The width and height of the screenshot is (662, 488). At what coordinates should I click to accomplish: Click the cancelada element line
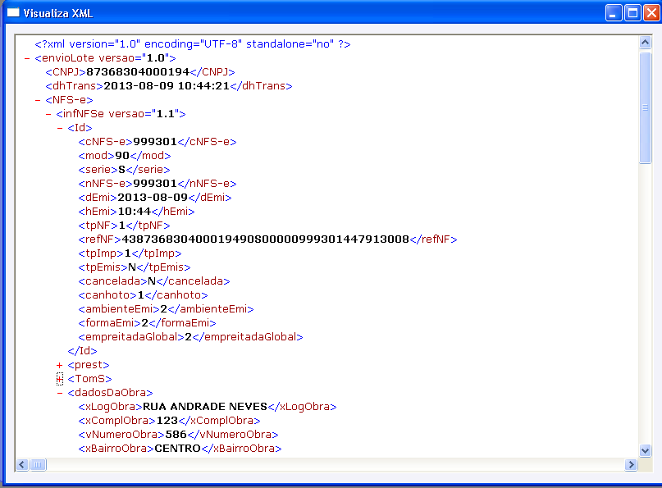click(x=154, y=281)
